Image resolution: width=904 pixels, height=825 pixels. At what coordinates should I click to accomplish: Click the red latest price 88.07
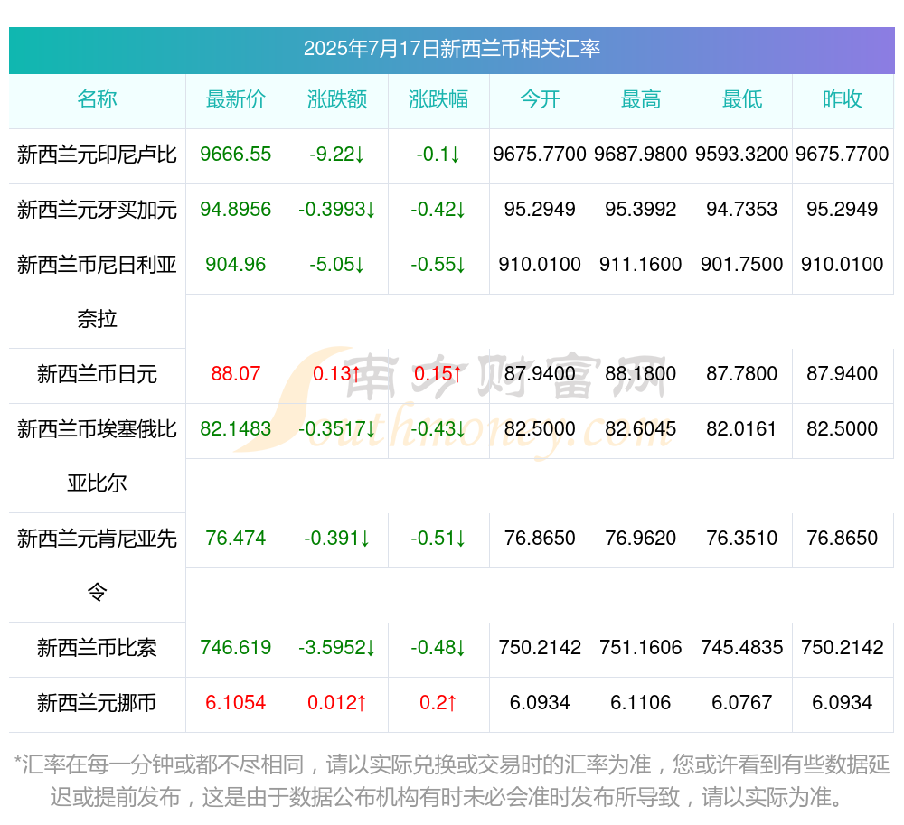pyautogui.click(x=236, y=374)
